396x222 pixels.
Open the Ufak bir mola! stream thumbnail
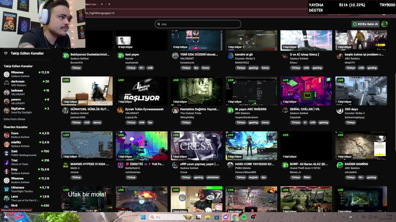point(87,199)
